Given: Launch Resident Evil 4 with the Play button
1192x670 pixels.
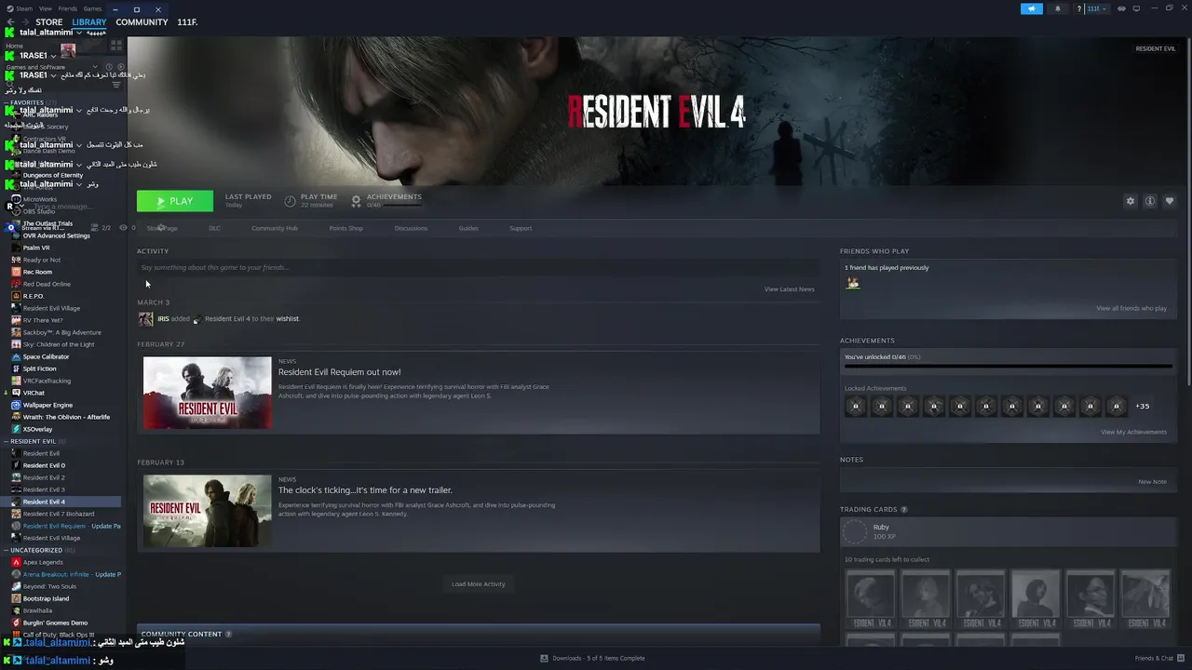Looking at the screenshot, I should (x=175, y=201).
